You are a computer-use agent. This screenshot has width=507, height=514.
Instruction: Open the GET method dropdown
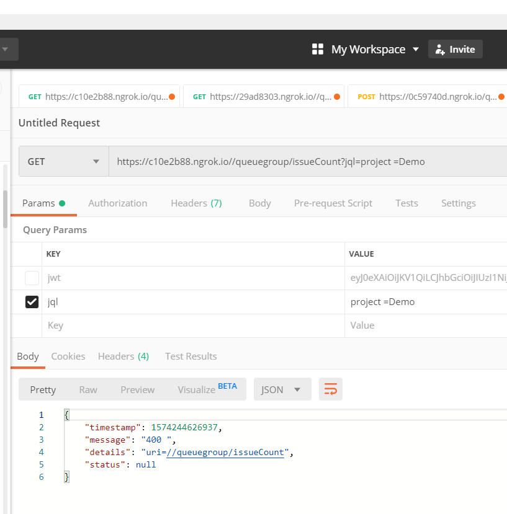pyautogui.click(x=63, y=162)
